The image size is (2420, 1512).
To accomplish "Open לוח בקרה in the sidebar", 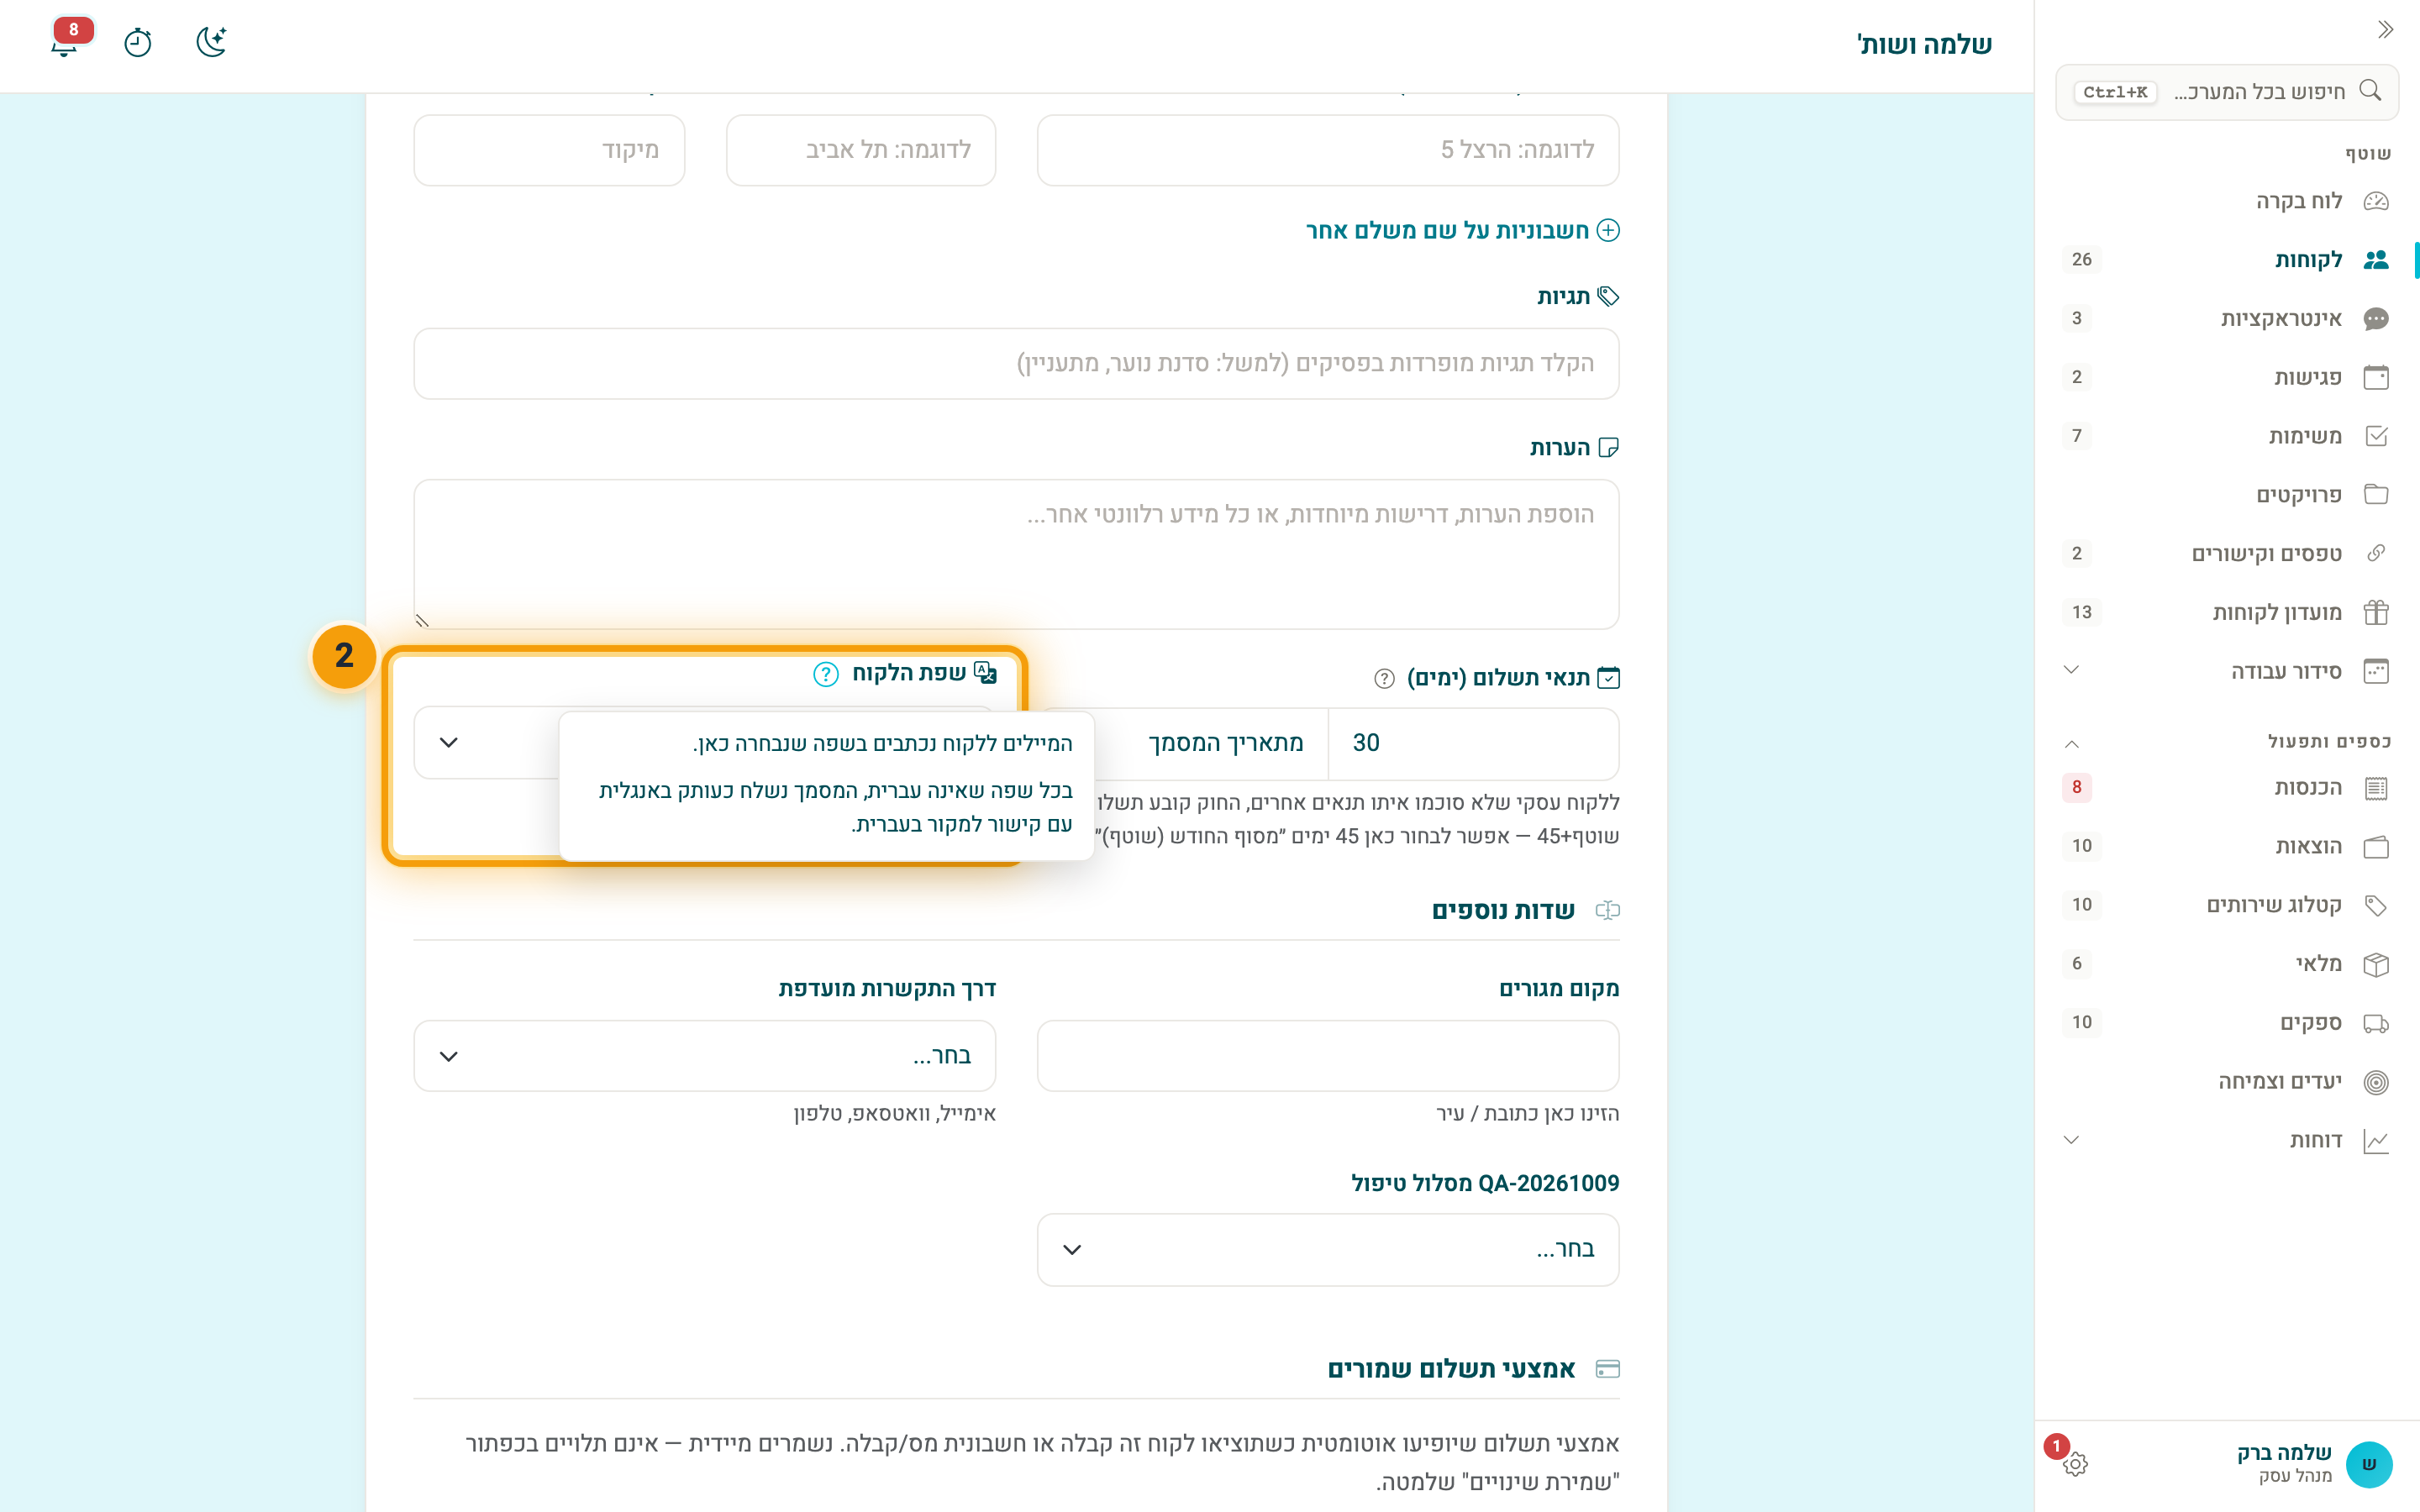I will pos(2227,201).
